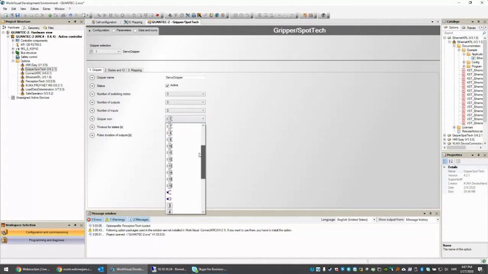Select the Data and icons radio button
The width and height of the screenshot is (488, 274).
(135, 30)
